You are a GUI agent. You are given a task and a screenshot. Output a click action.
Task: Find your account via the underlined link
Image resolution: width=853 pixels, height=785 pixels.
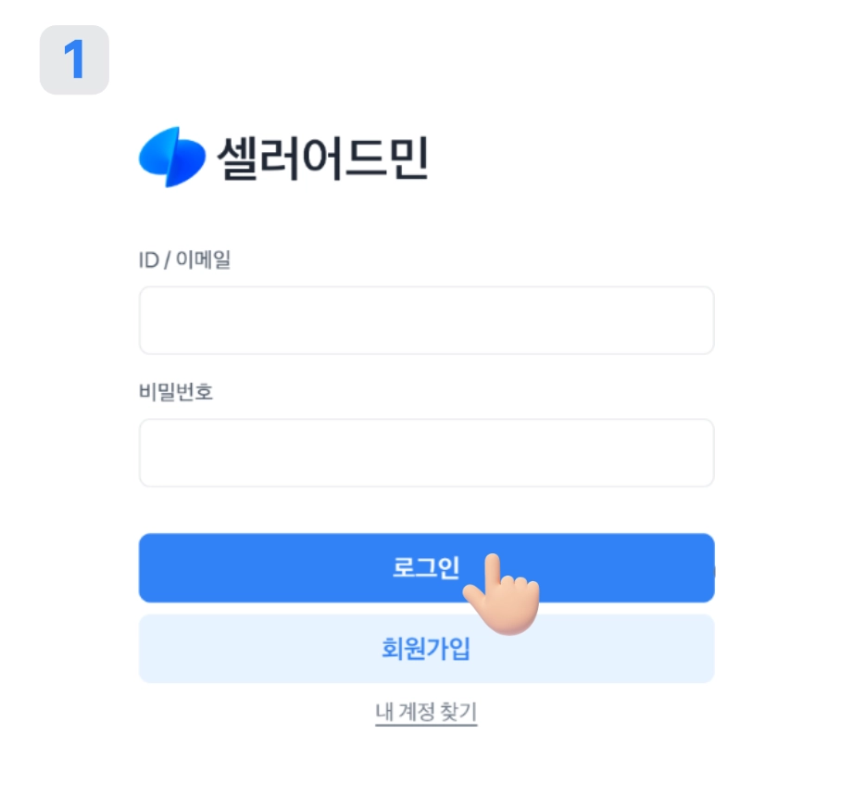[x=426, y=713]
